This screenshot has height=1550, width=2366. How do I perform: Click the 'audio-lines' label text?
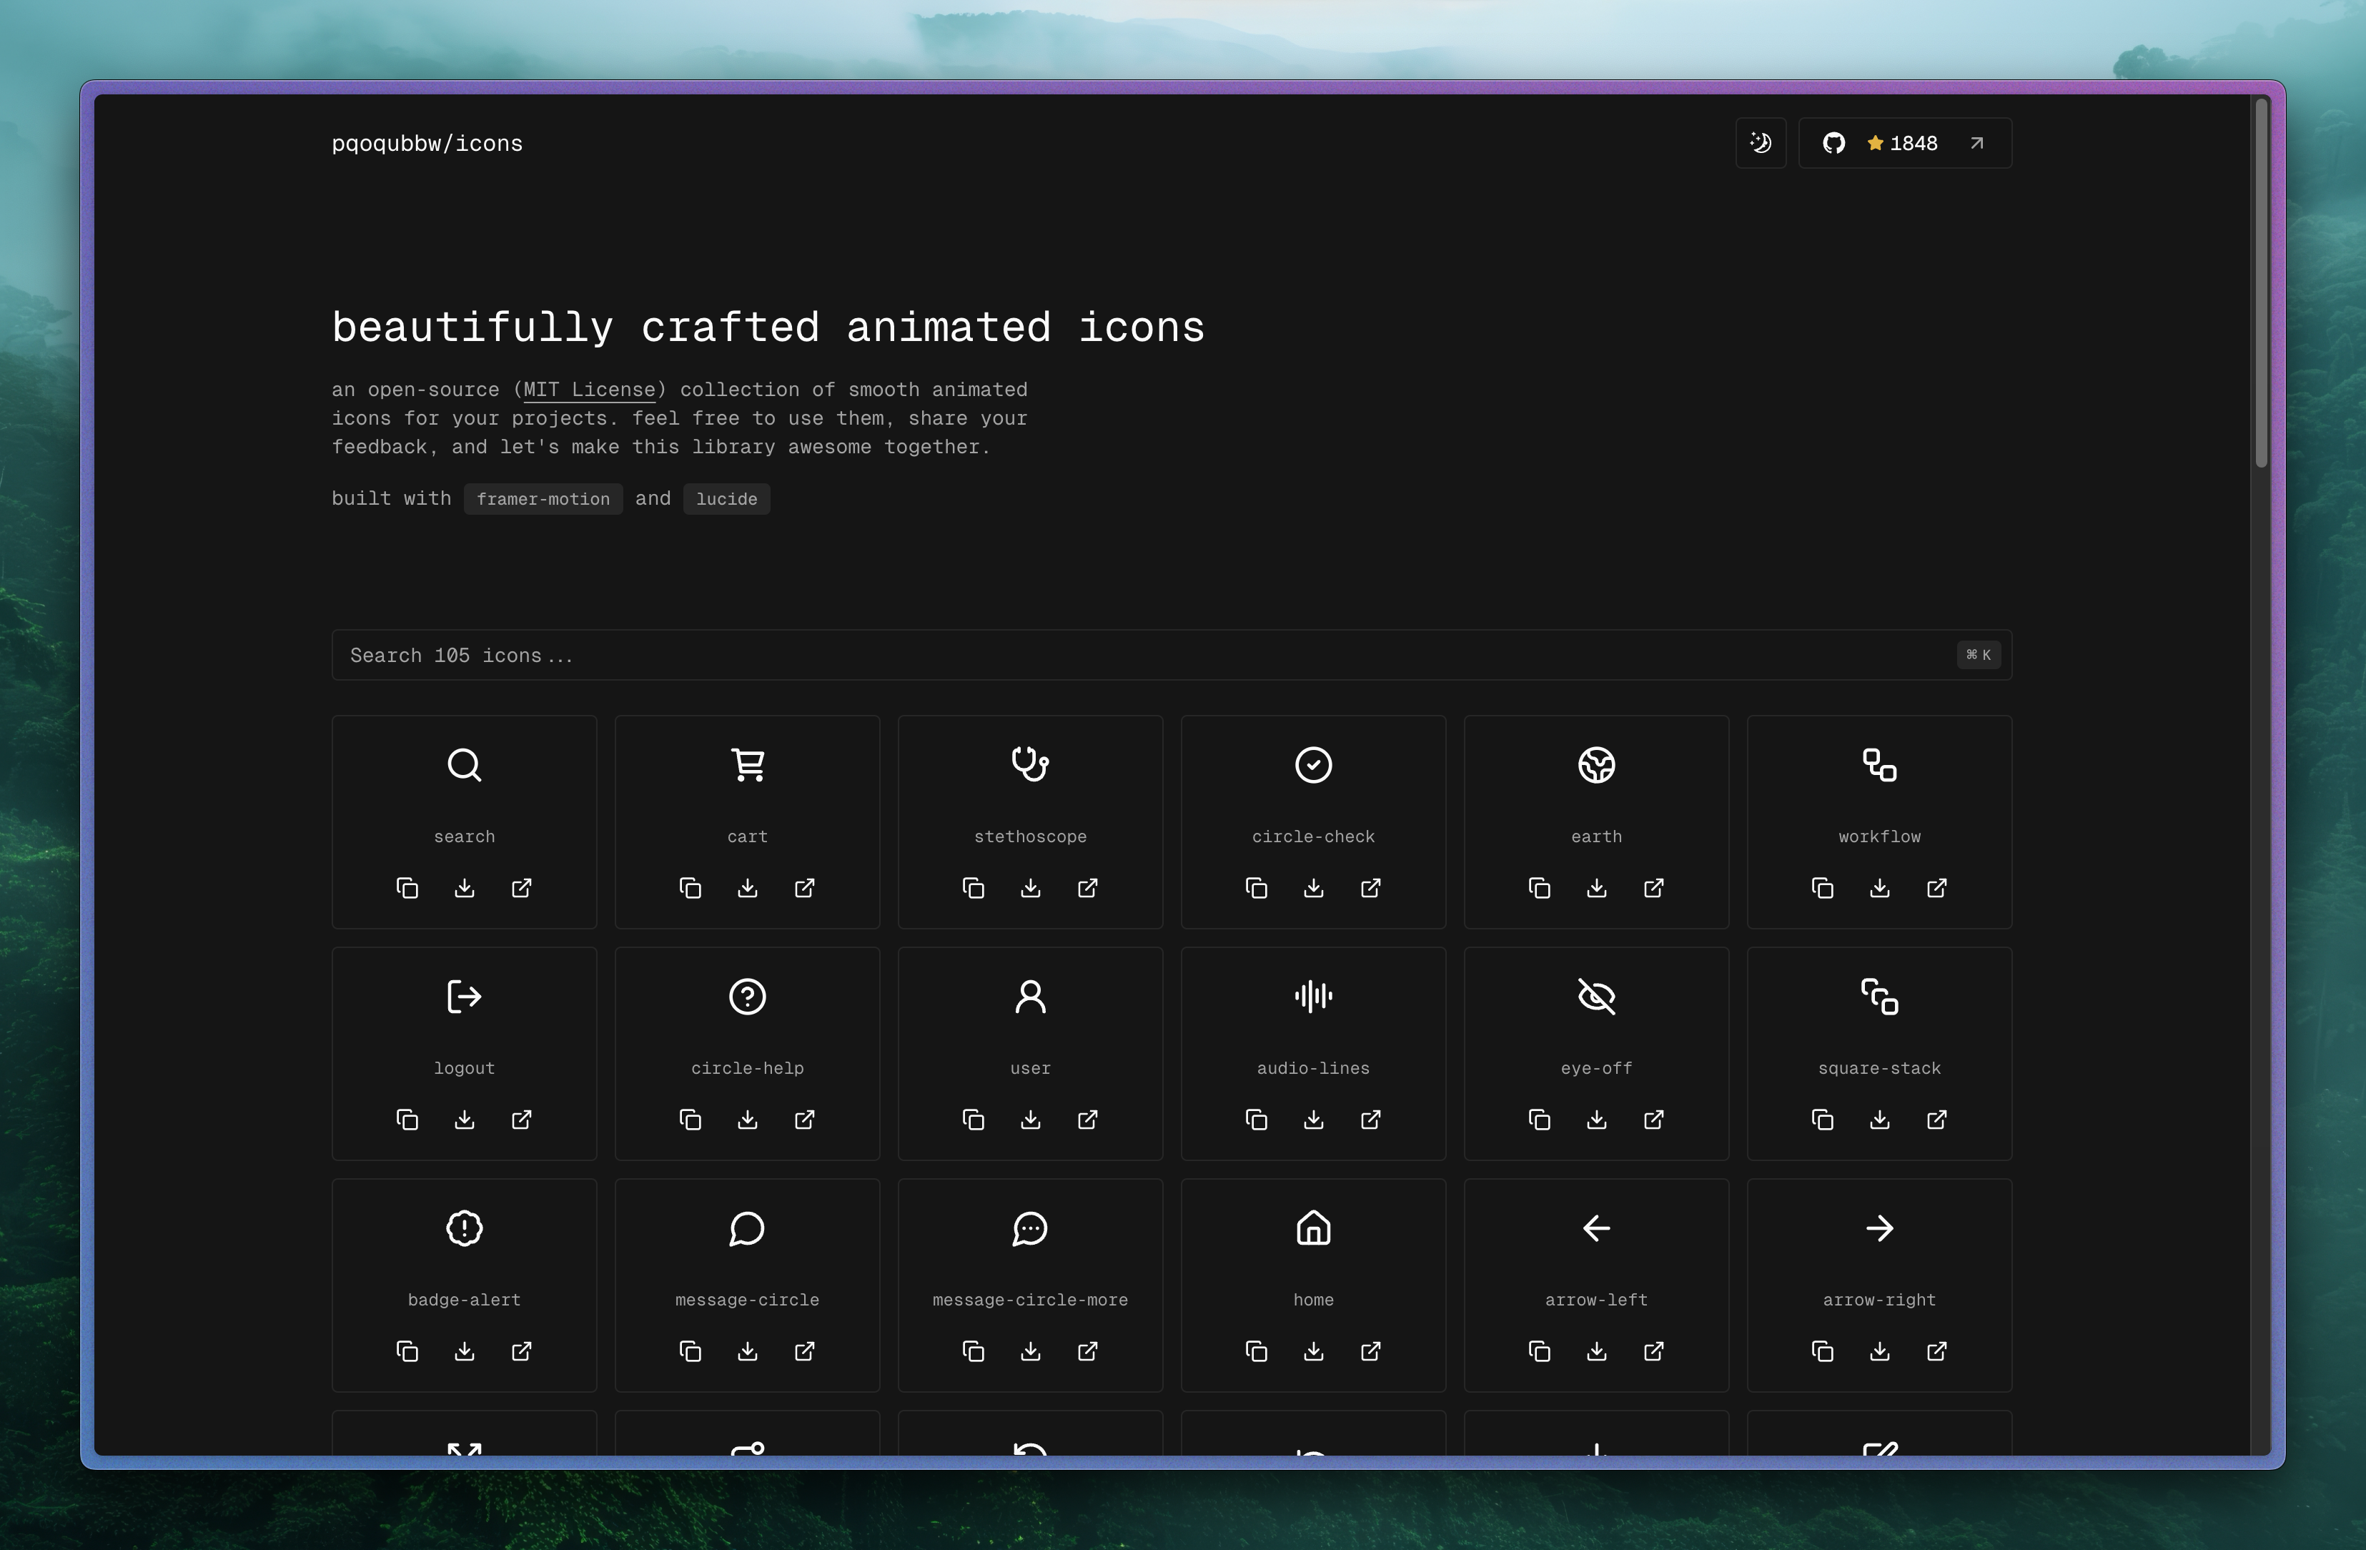pyautogui.click(x=1313, y=1069)
